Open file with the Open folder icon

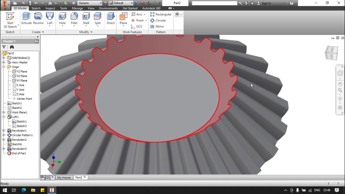[x=24, y=3]
